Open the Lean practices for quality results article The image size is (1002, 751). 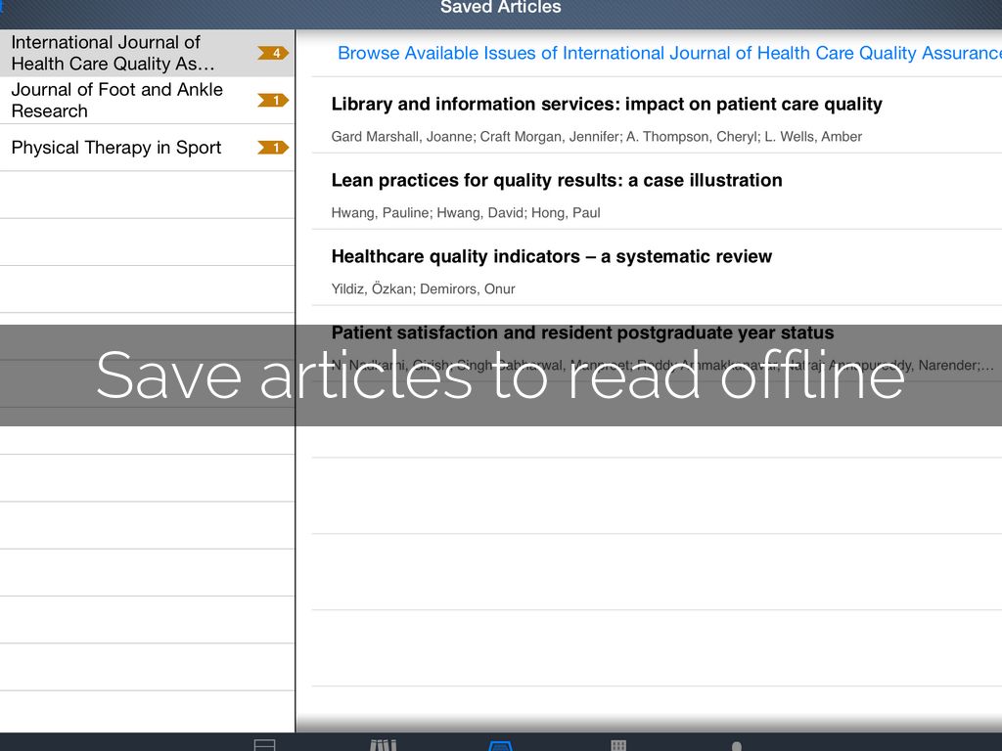click(557, 181)
